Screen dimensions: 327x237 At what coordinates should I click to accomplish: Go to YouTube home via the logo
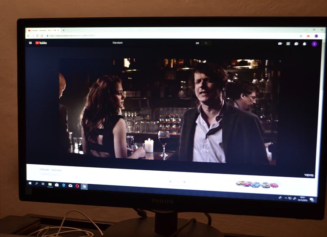point(41,43)
